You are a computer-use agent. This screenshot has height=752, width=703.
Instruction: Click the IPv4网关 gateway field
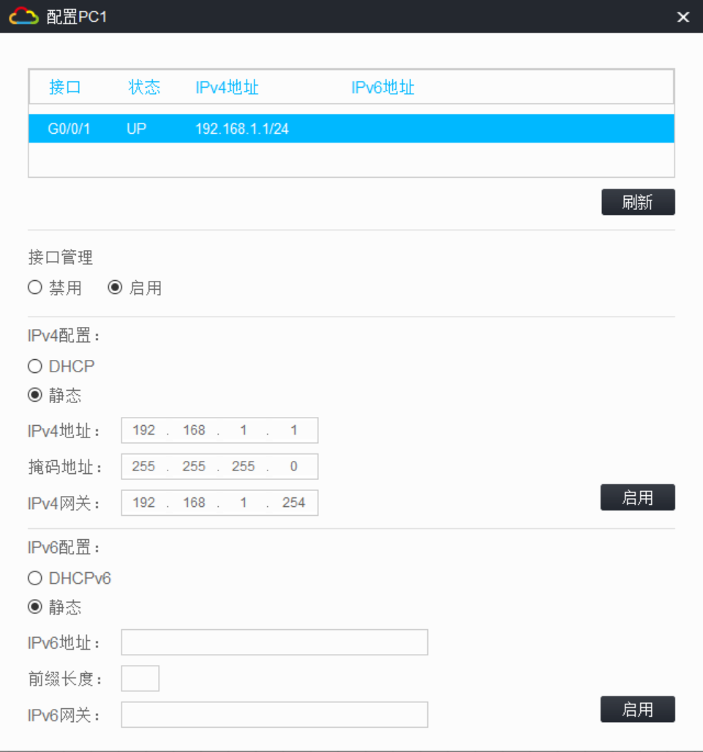point(219,503)
